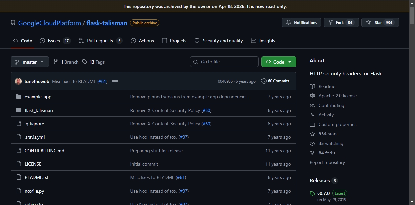Click the Report repository link
The height and width of the screenshot is (205, 415).
click(327, 162)
